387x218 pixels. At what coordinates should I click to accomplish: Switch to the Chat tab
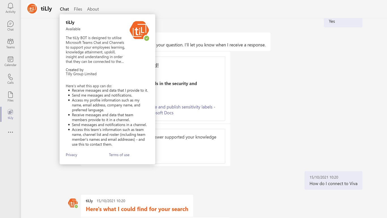point(64,9)
